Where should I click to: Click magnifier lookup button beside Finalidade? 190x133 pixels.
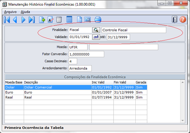click(x=96, y=30)
